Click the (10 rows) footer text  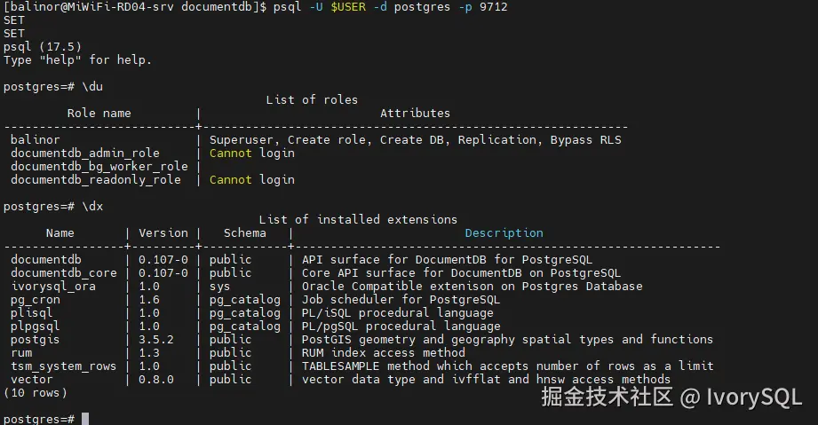click(x=36, y=393)
